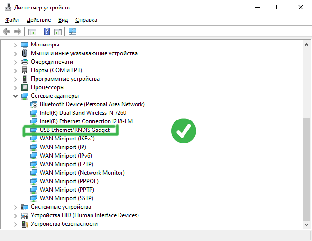The width and height of the screenshot is (312, 241).
Task: Expand the Очереди печати node
Action: click(x=16, y=62)
